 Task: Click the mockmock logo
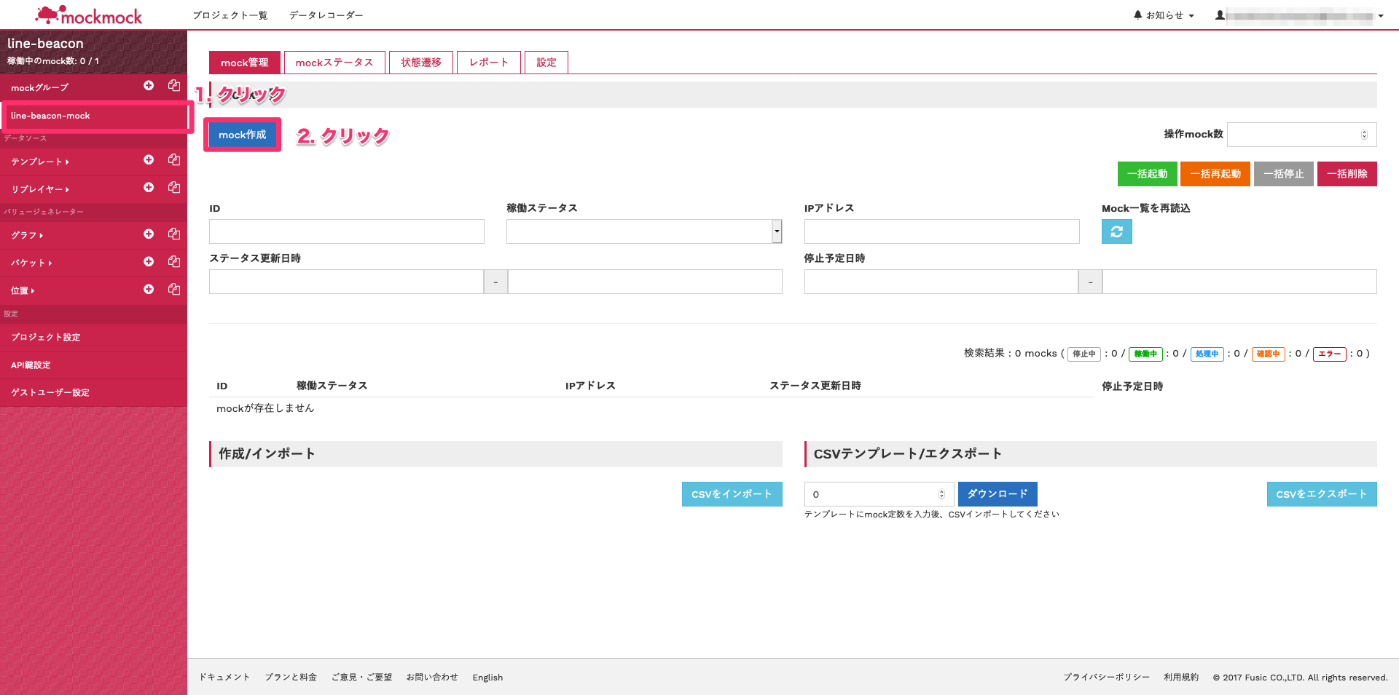click(89, 15)
